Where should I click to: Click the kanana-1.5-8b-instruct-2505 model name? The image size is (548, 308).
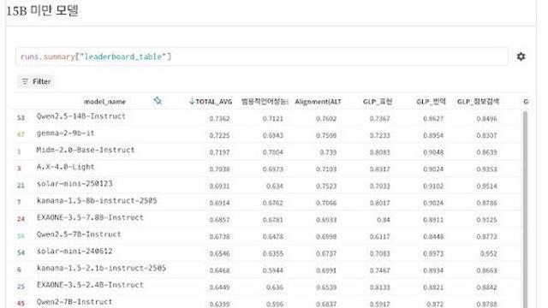pyautogui.click(x=97, y=200)
